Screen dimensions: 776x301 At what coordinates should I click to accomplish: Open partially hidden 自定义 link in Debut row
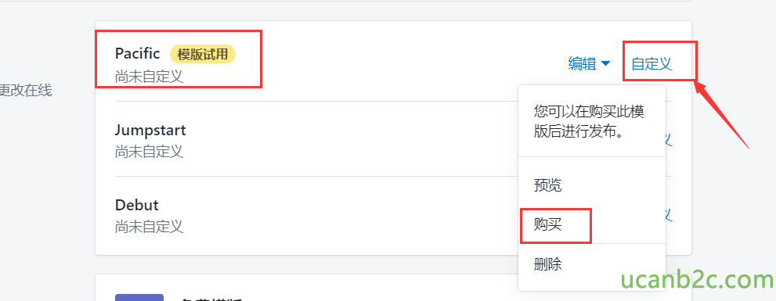669,215
